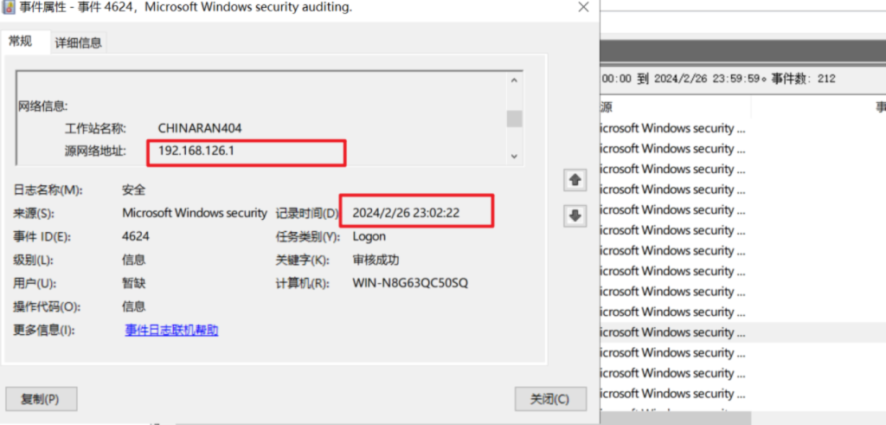The image size is (886, 425).
Task: Click the recorded time 2024/2/26 23:02:22
Action: pyautogui.click(x=406, y=212)
